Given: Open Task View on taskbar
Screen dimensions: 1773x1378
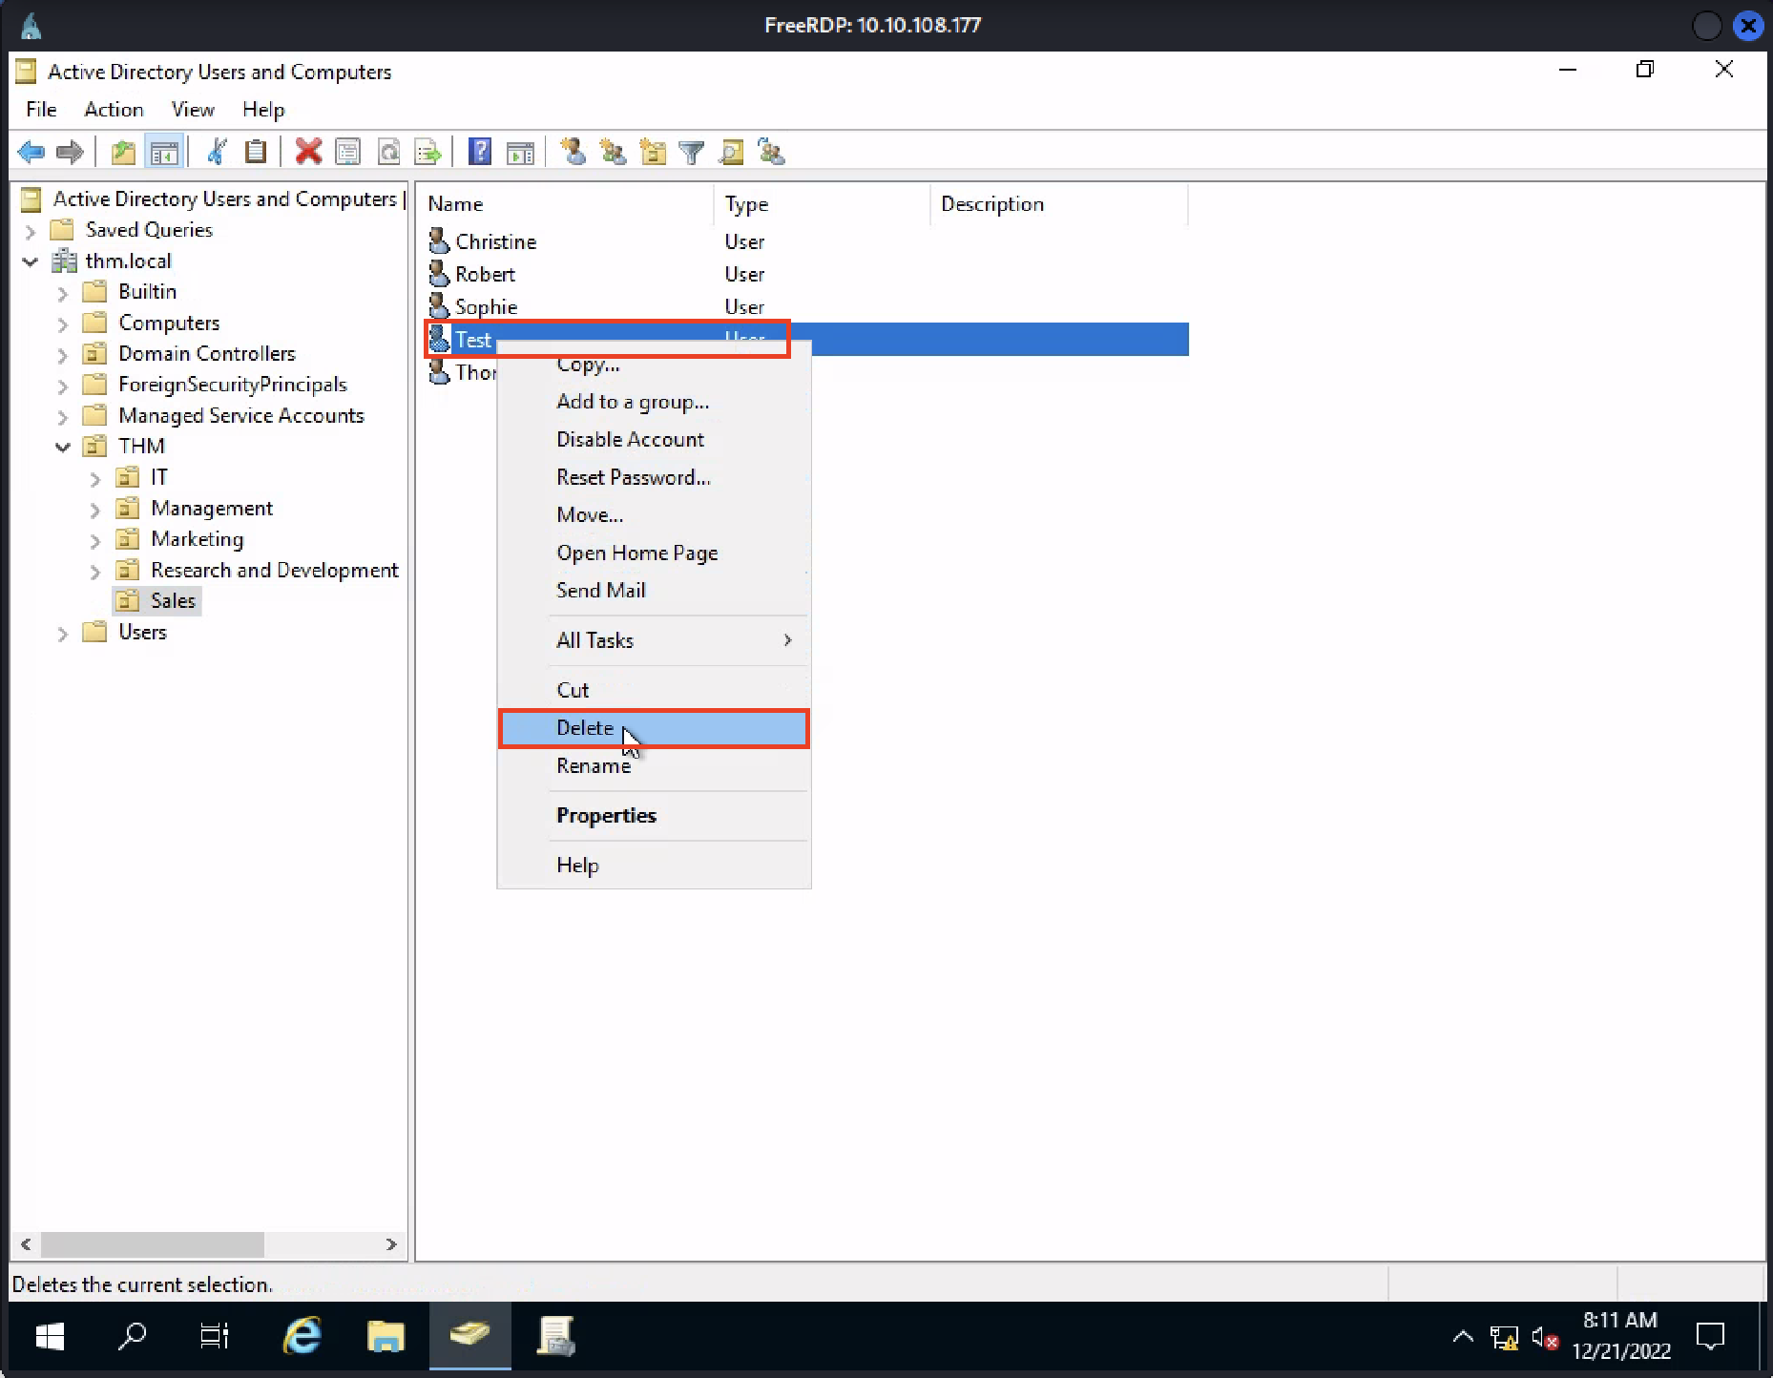Looking at the screenshot, I should 214,1336.
